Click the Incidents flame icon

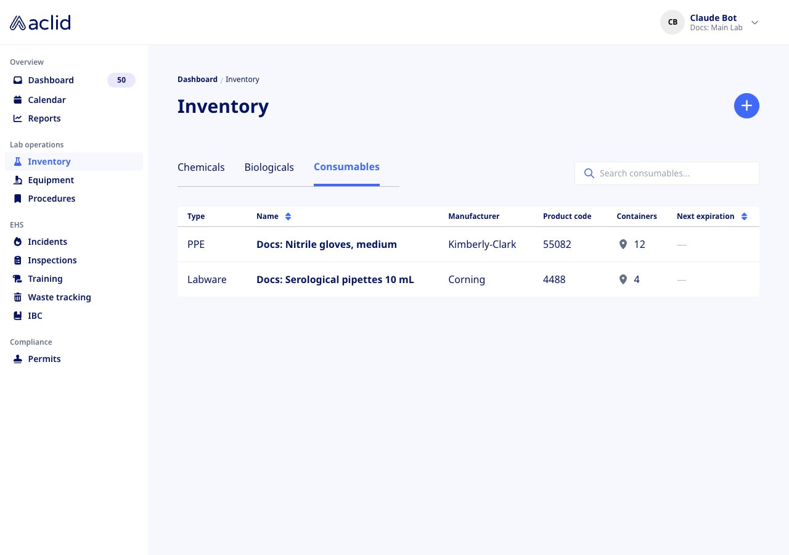click(x=18, y=242)
